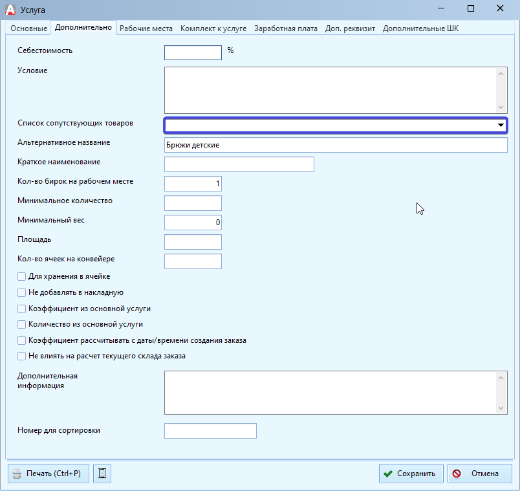Save the service with Сохранить

[x=411, y=474]
